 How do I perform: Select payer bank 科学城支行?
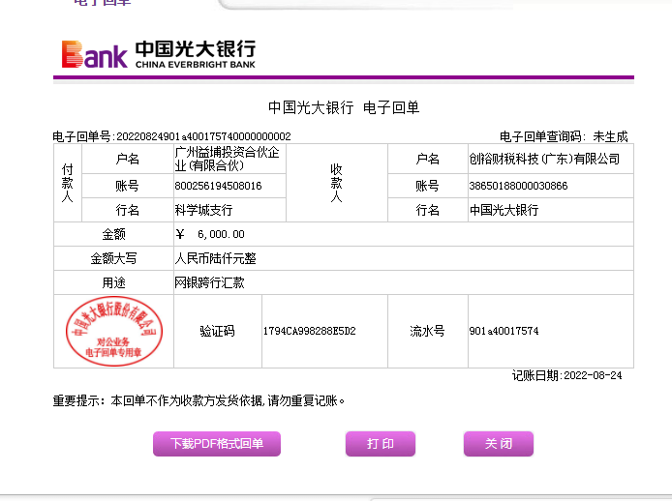203,210
